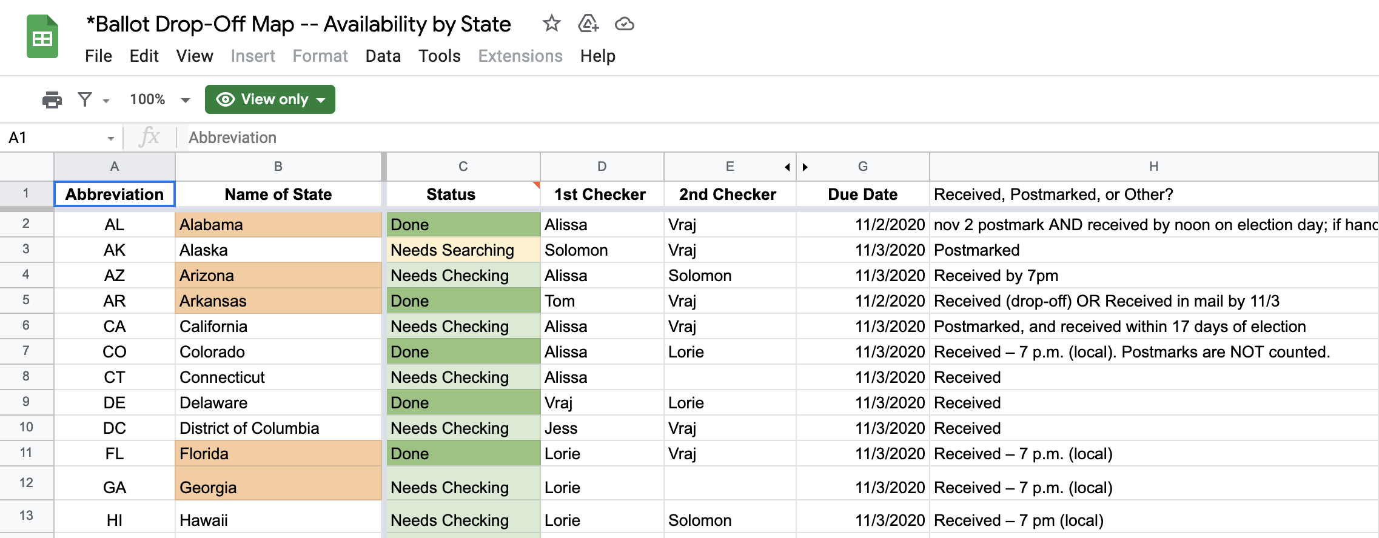Open the Help menu
Viewport: 1379px width, 538px height.
point(597,56)
